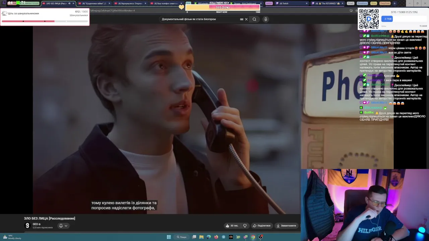Image resolution: width=429 pixels, height=241 pixels.
Task: Click the Поділитися share button
Action: point(261,226)
